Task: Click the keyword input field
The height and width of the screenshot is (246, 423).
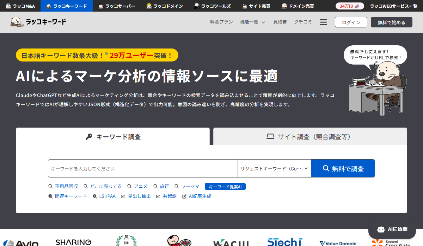Action: 143,168
